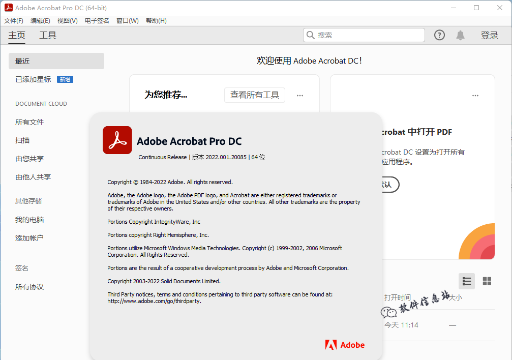Click the magnifier icon in search box

tap(310, 35)
